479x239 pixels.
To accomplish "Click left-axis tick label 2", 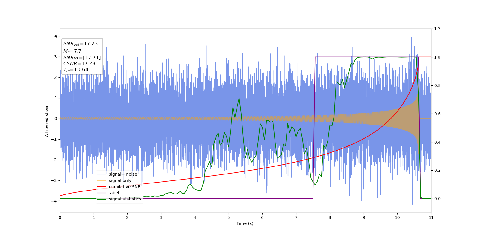I will [56, 77].
